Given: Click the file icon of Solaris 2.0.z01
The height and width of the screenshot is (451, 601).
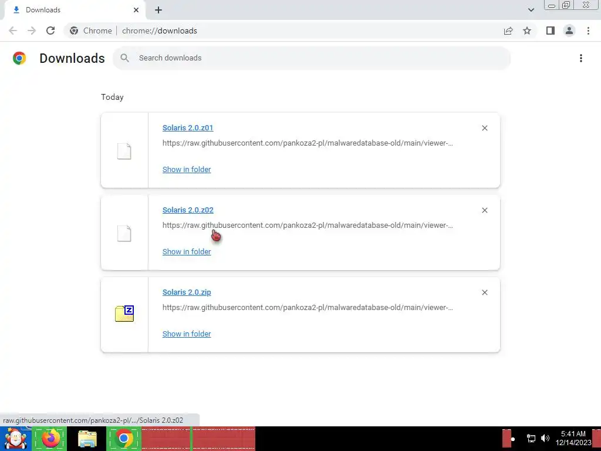Looking at the screenshot, I should (124, 151).
